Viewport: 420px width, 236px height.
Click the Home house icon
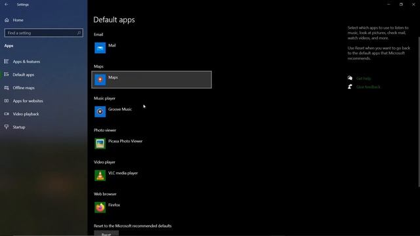pyautogui.click(x=7, y=20)
